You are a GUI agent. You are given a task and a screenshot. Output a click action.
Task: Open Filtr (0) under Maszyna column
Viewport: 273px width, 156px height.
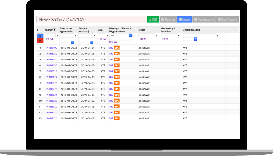pyautogui.click(x=113, y=42)
